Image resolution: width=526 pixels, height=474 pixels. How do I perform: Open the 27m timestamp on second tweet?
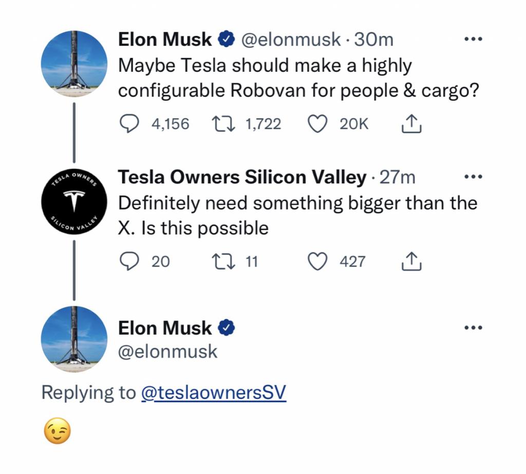tap(397, 177)
